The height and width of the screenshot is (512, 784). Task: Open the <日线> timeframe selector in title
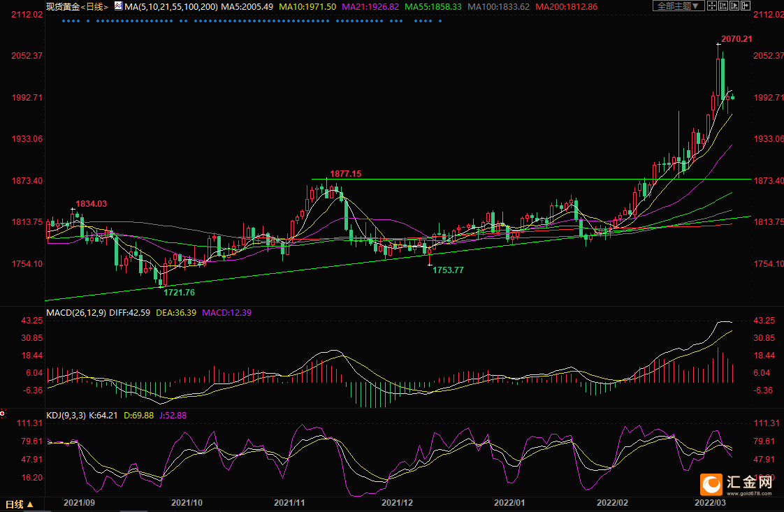pyautogui.click(x=95, y=6)
